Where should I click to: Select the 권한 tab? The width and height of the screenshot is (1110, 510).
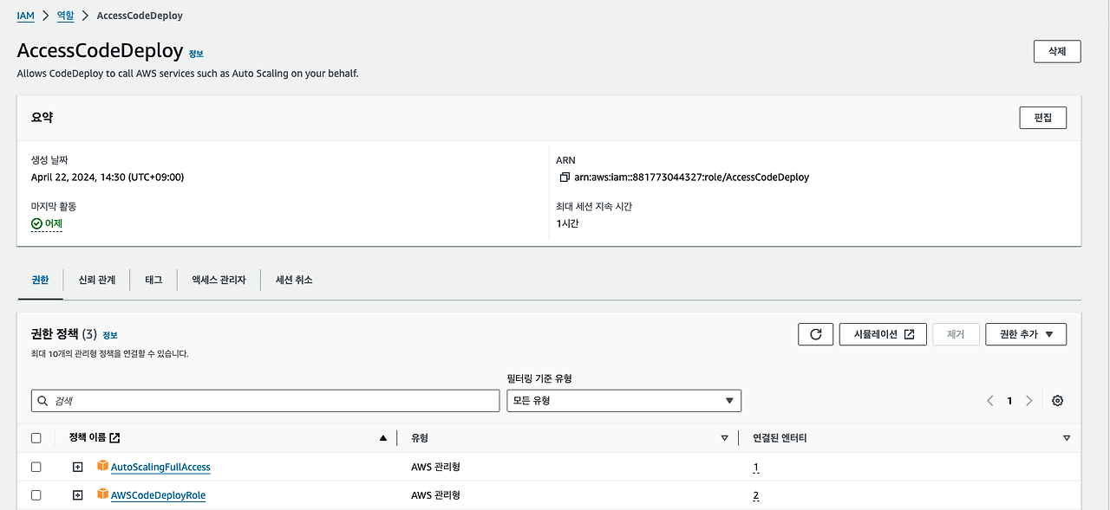coord(40,280)
